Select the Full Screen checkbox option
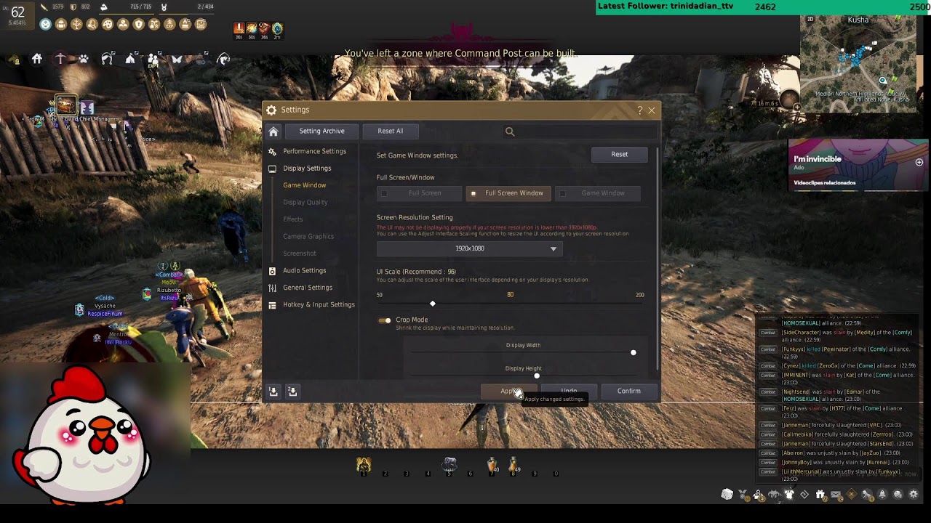 [x=419, y=193]
